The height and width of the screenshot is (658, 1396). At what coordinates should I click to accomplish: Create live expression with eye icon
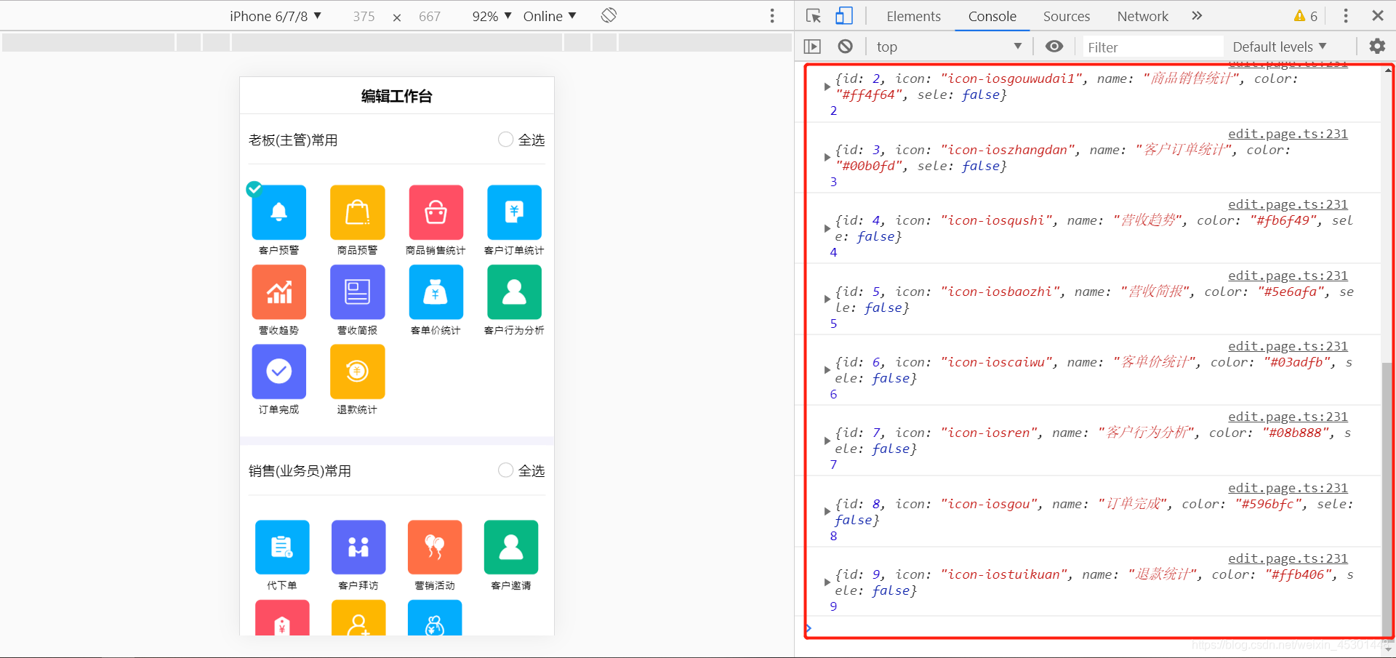point(1054,47)
